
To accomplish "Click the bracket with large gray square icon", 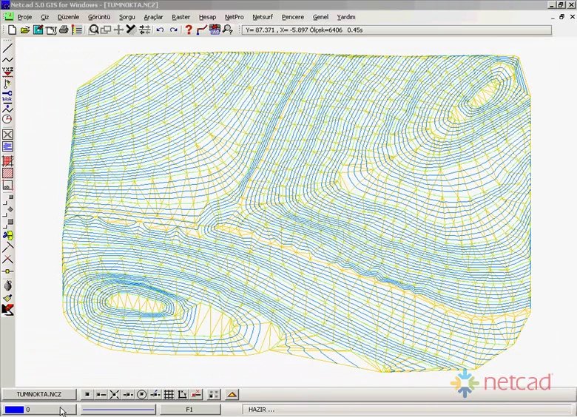I will (7, 223).
